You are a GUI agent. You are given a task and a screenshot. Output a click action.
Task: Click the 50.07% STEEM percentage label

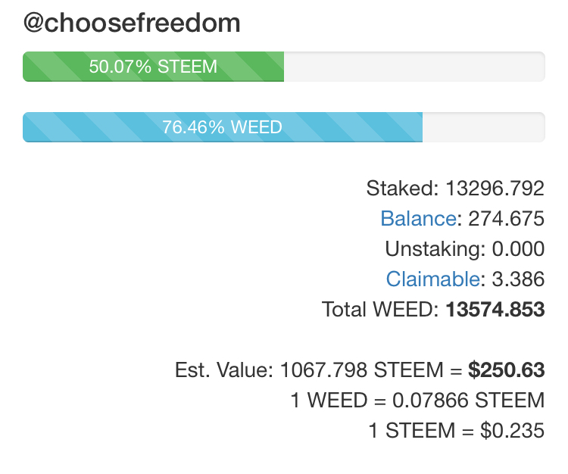pyautogui.click(x=153, y=67)
